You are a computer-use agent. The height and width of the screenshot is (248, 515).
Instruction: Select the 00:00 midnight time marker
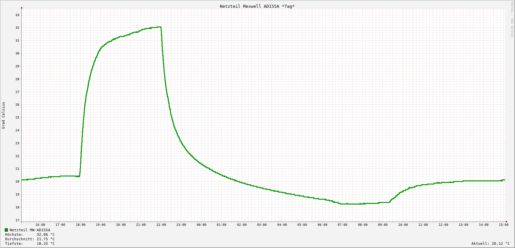[x=202, y=225]
